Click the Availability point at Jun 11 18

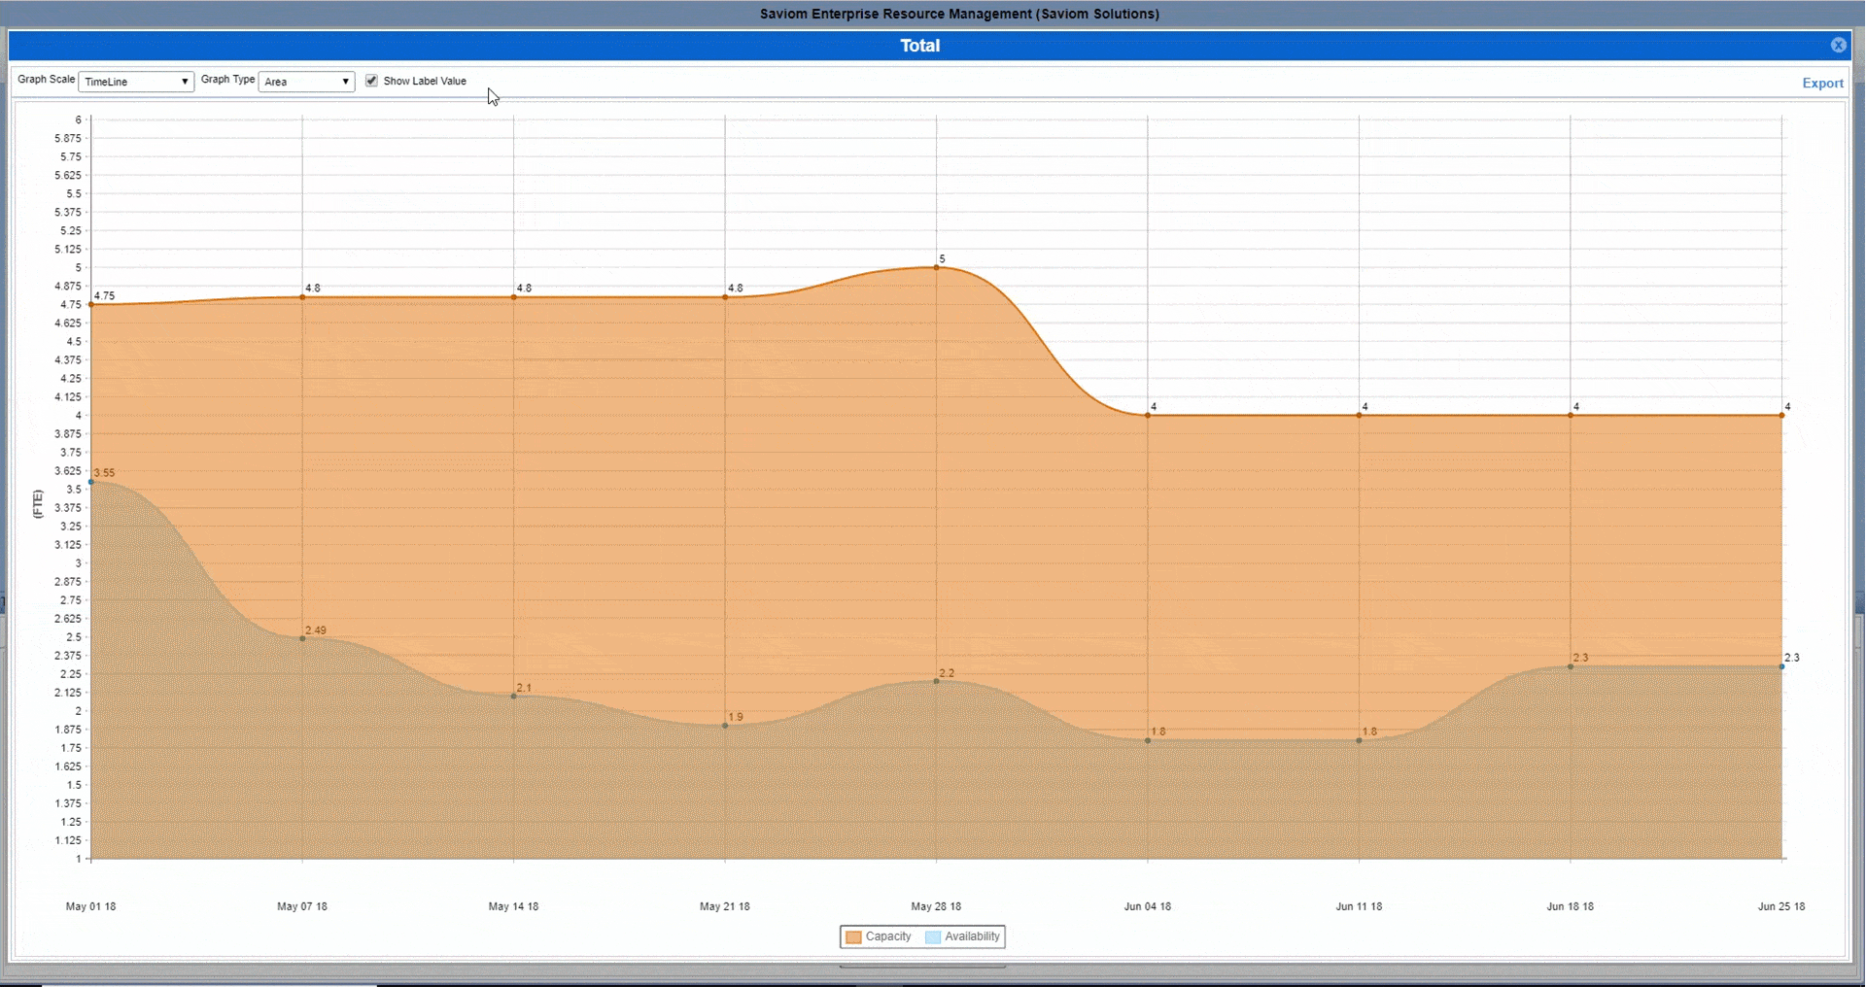1359,740
